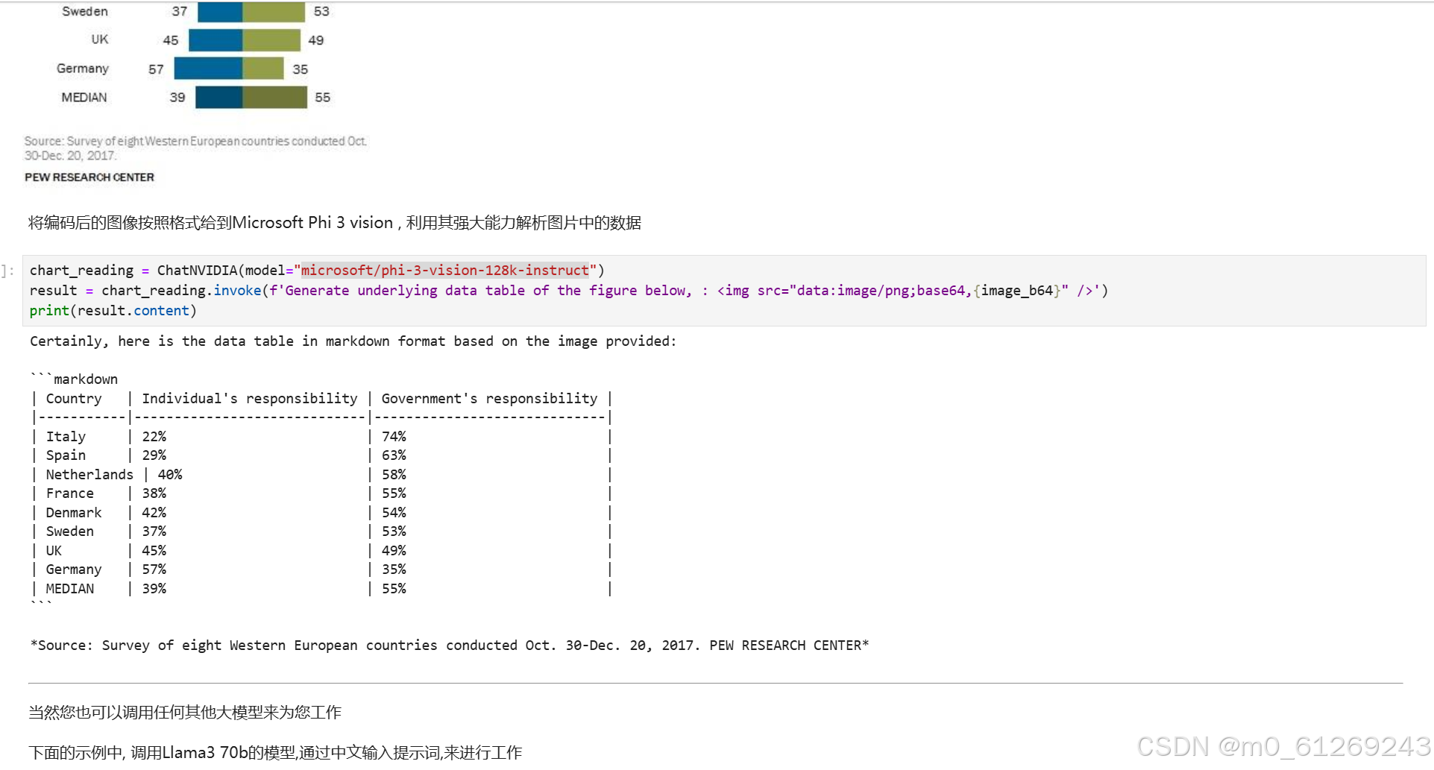
Task: Click the "58%" cell in the Netherlands row
Action: 394,475
